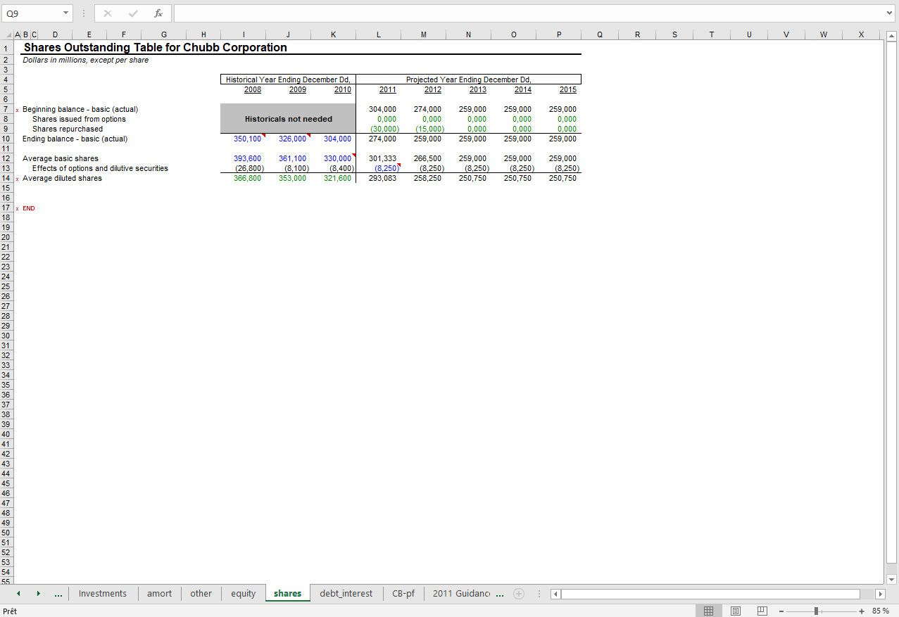Select the Shares Outstanding Table title cell
Screen dimensions: 899x617
click(156, 48)
